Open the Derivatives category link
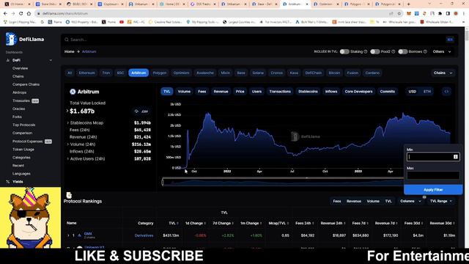 pos(144,235)
